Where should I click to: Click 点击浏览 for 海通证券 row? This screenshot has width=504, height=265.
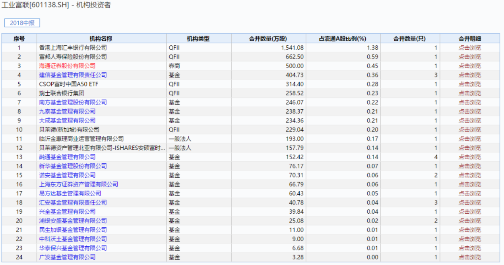pos(470,66)
